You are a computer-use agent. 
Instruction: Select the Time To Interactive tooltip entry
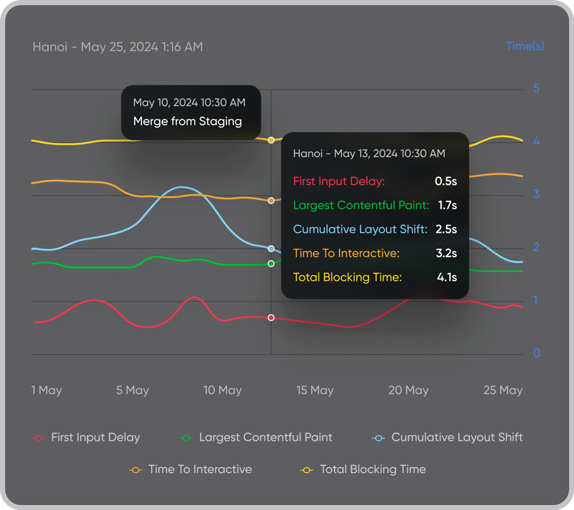click(346, 253)
